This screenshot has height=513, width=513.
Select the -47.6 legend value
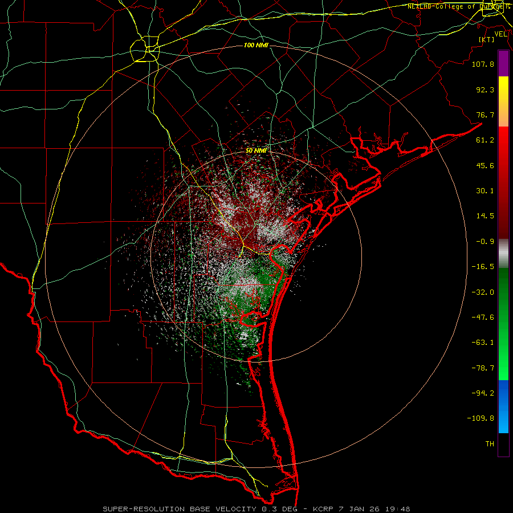(x=483, y=317)
